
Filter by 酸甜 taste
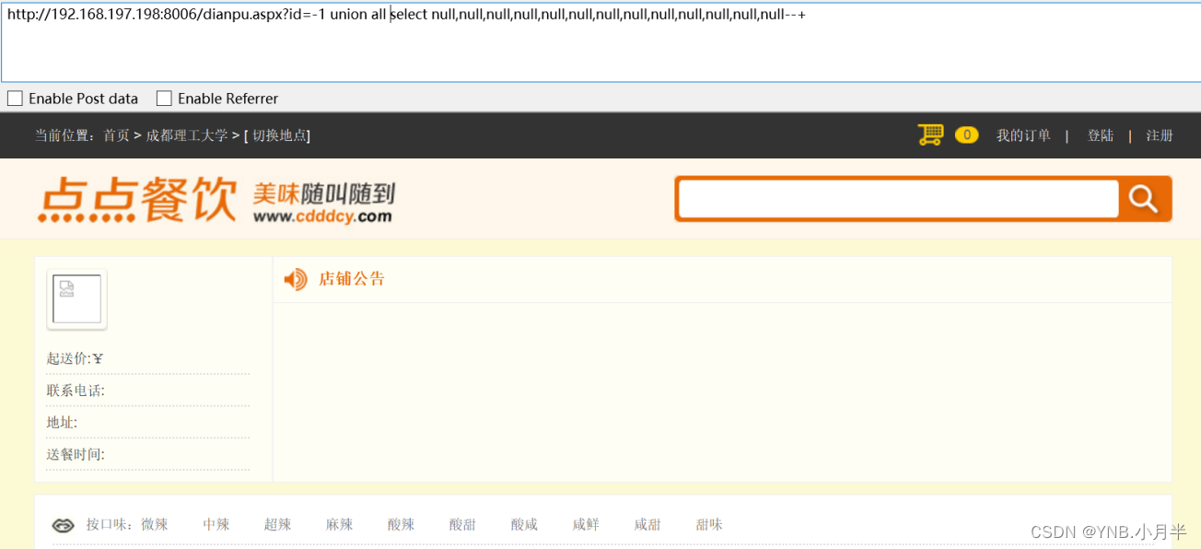coord(463,524)
